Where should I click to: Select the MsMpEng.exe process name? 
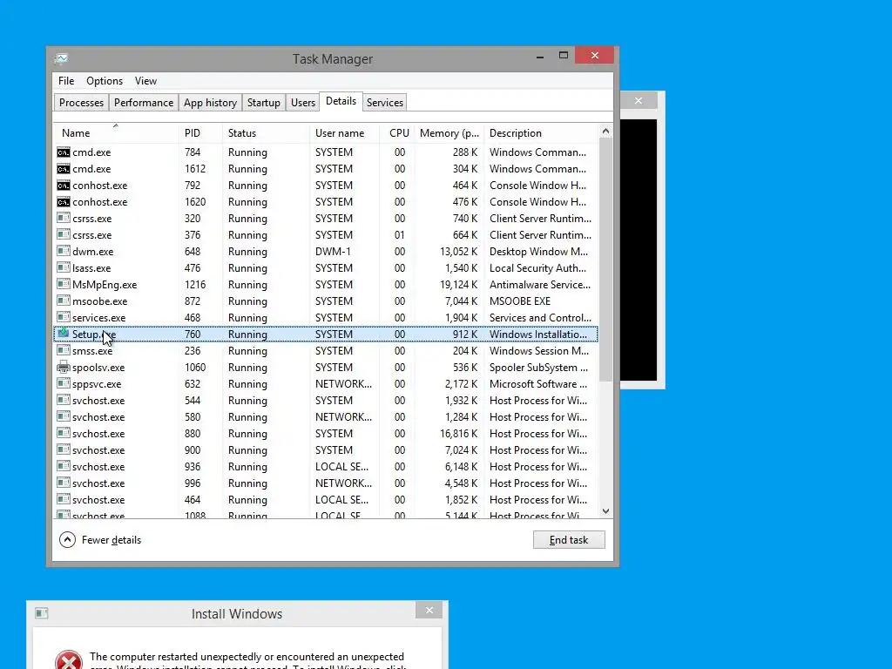(x=105, y=285)
